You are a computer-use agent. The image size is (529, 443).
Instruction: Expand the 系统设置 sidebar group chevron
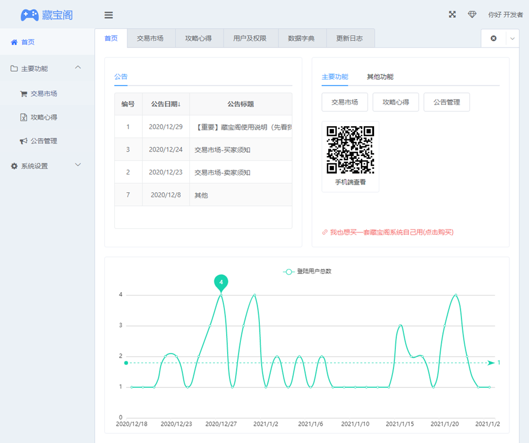click(78, 165)
